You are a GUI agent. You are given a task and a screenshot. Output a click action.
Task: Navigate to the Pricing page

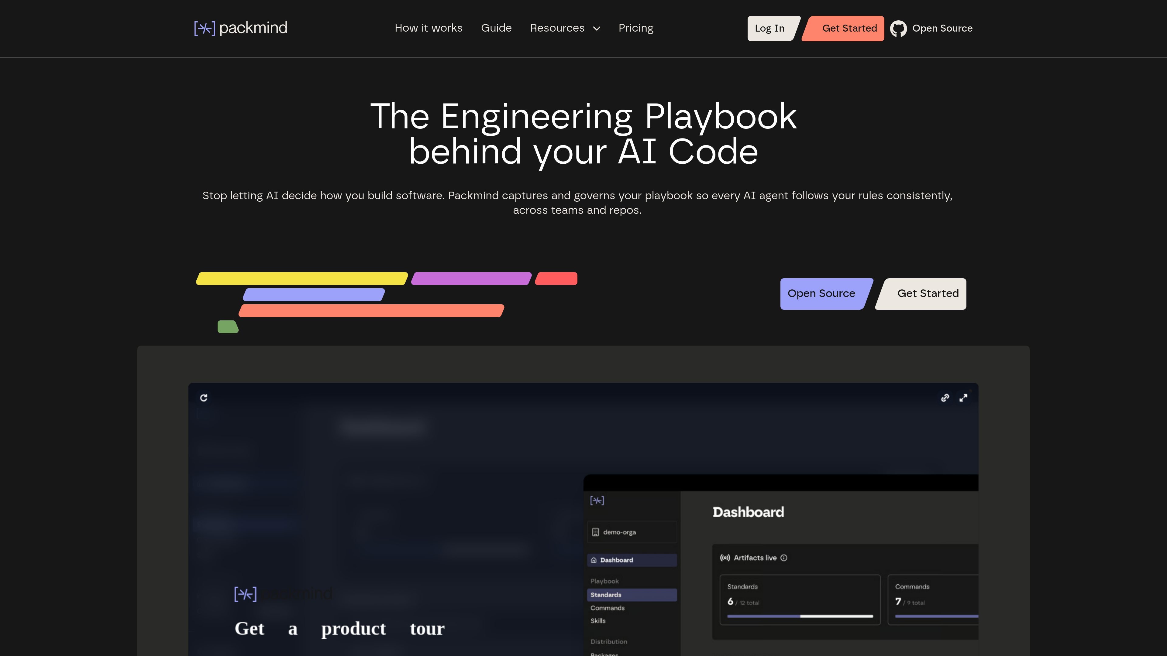pos(635,28)
